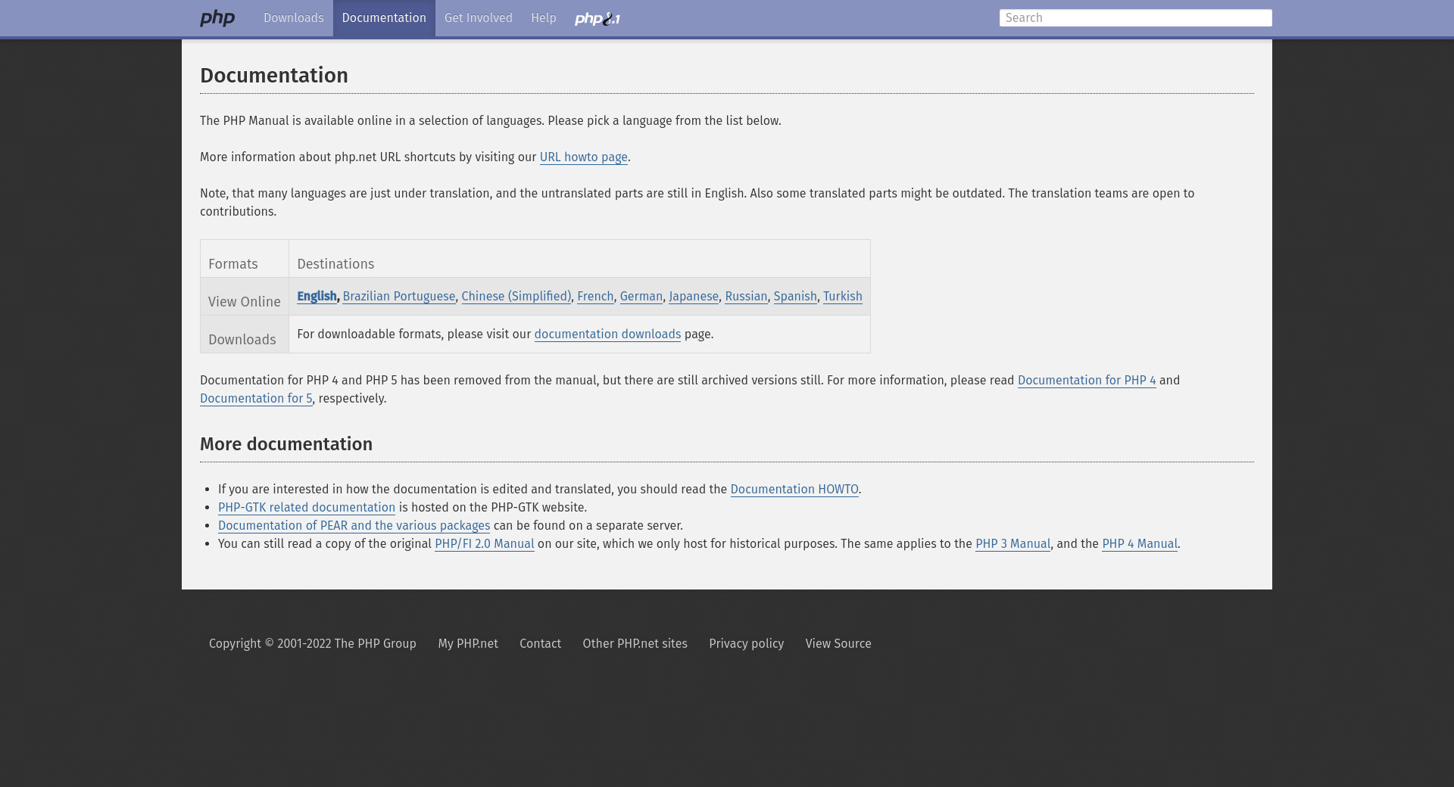Open PHP-GTK related documentation

pos(306,508)
